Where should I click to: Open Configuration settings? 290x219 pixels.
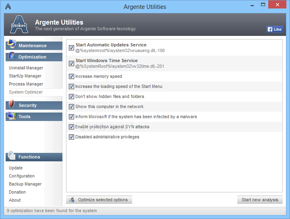pos(22,176)
